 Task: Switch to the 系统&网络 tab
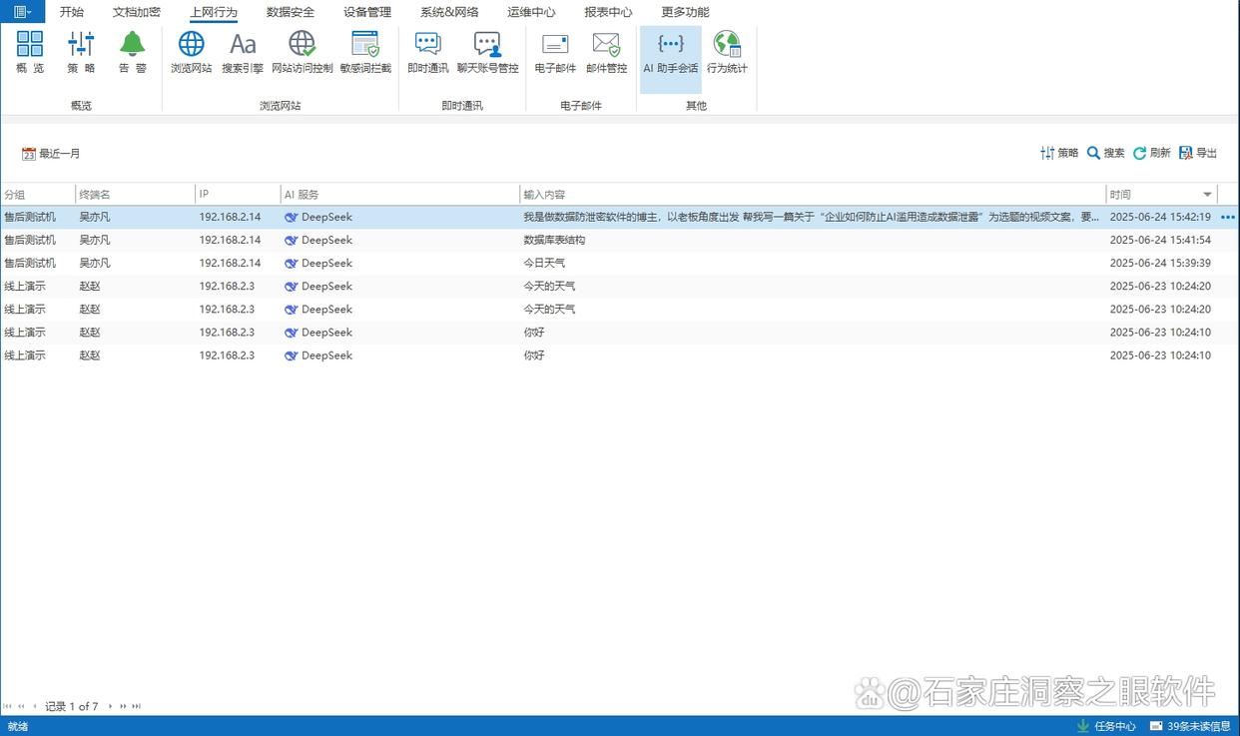point(449,12)
